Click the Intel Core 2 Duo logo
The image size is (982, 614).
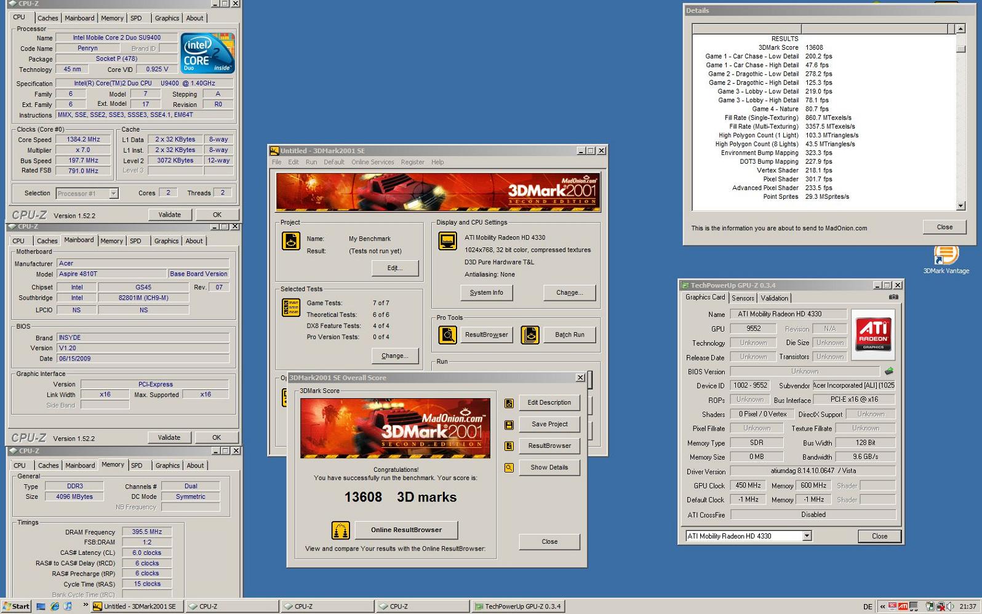pos(207,54)
